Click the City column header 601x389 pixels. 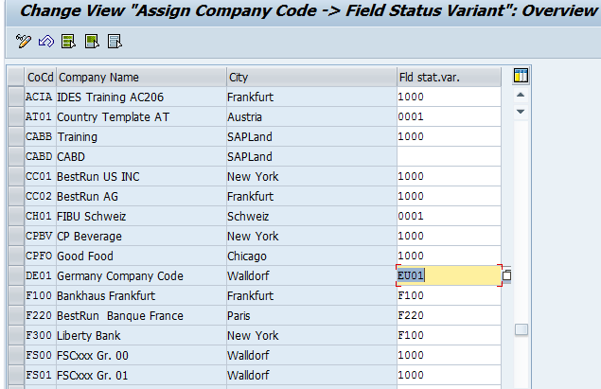[x=311, y=77]
